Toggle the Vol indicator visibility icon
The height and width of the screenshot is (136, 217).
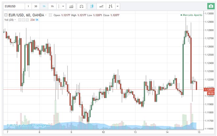click(19, 20)
